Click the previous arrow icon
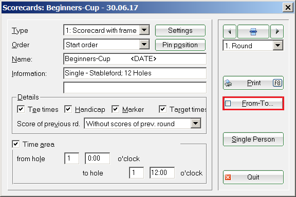Screen dimensions: 296x197 click(230, 31)
